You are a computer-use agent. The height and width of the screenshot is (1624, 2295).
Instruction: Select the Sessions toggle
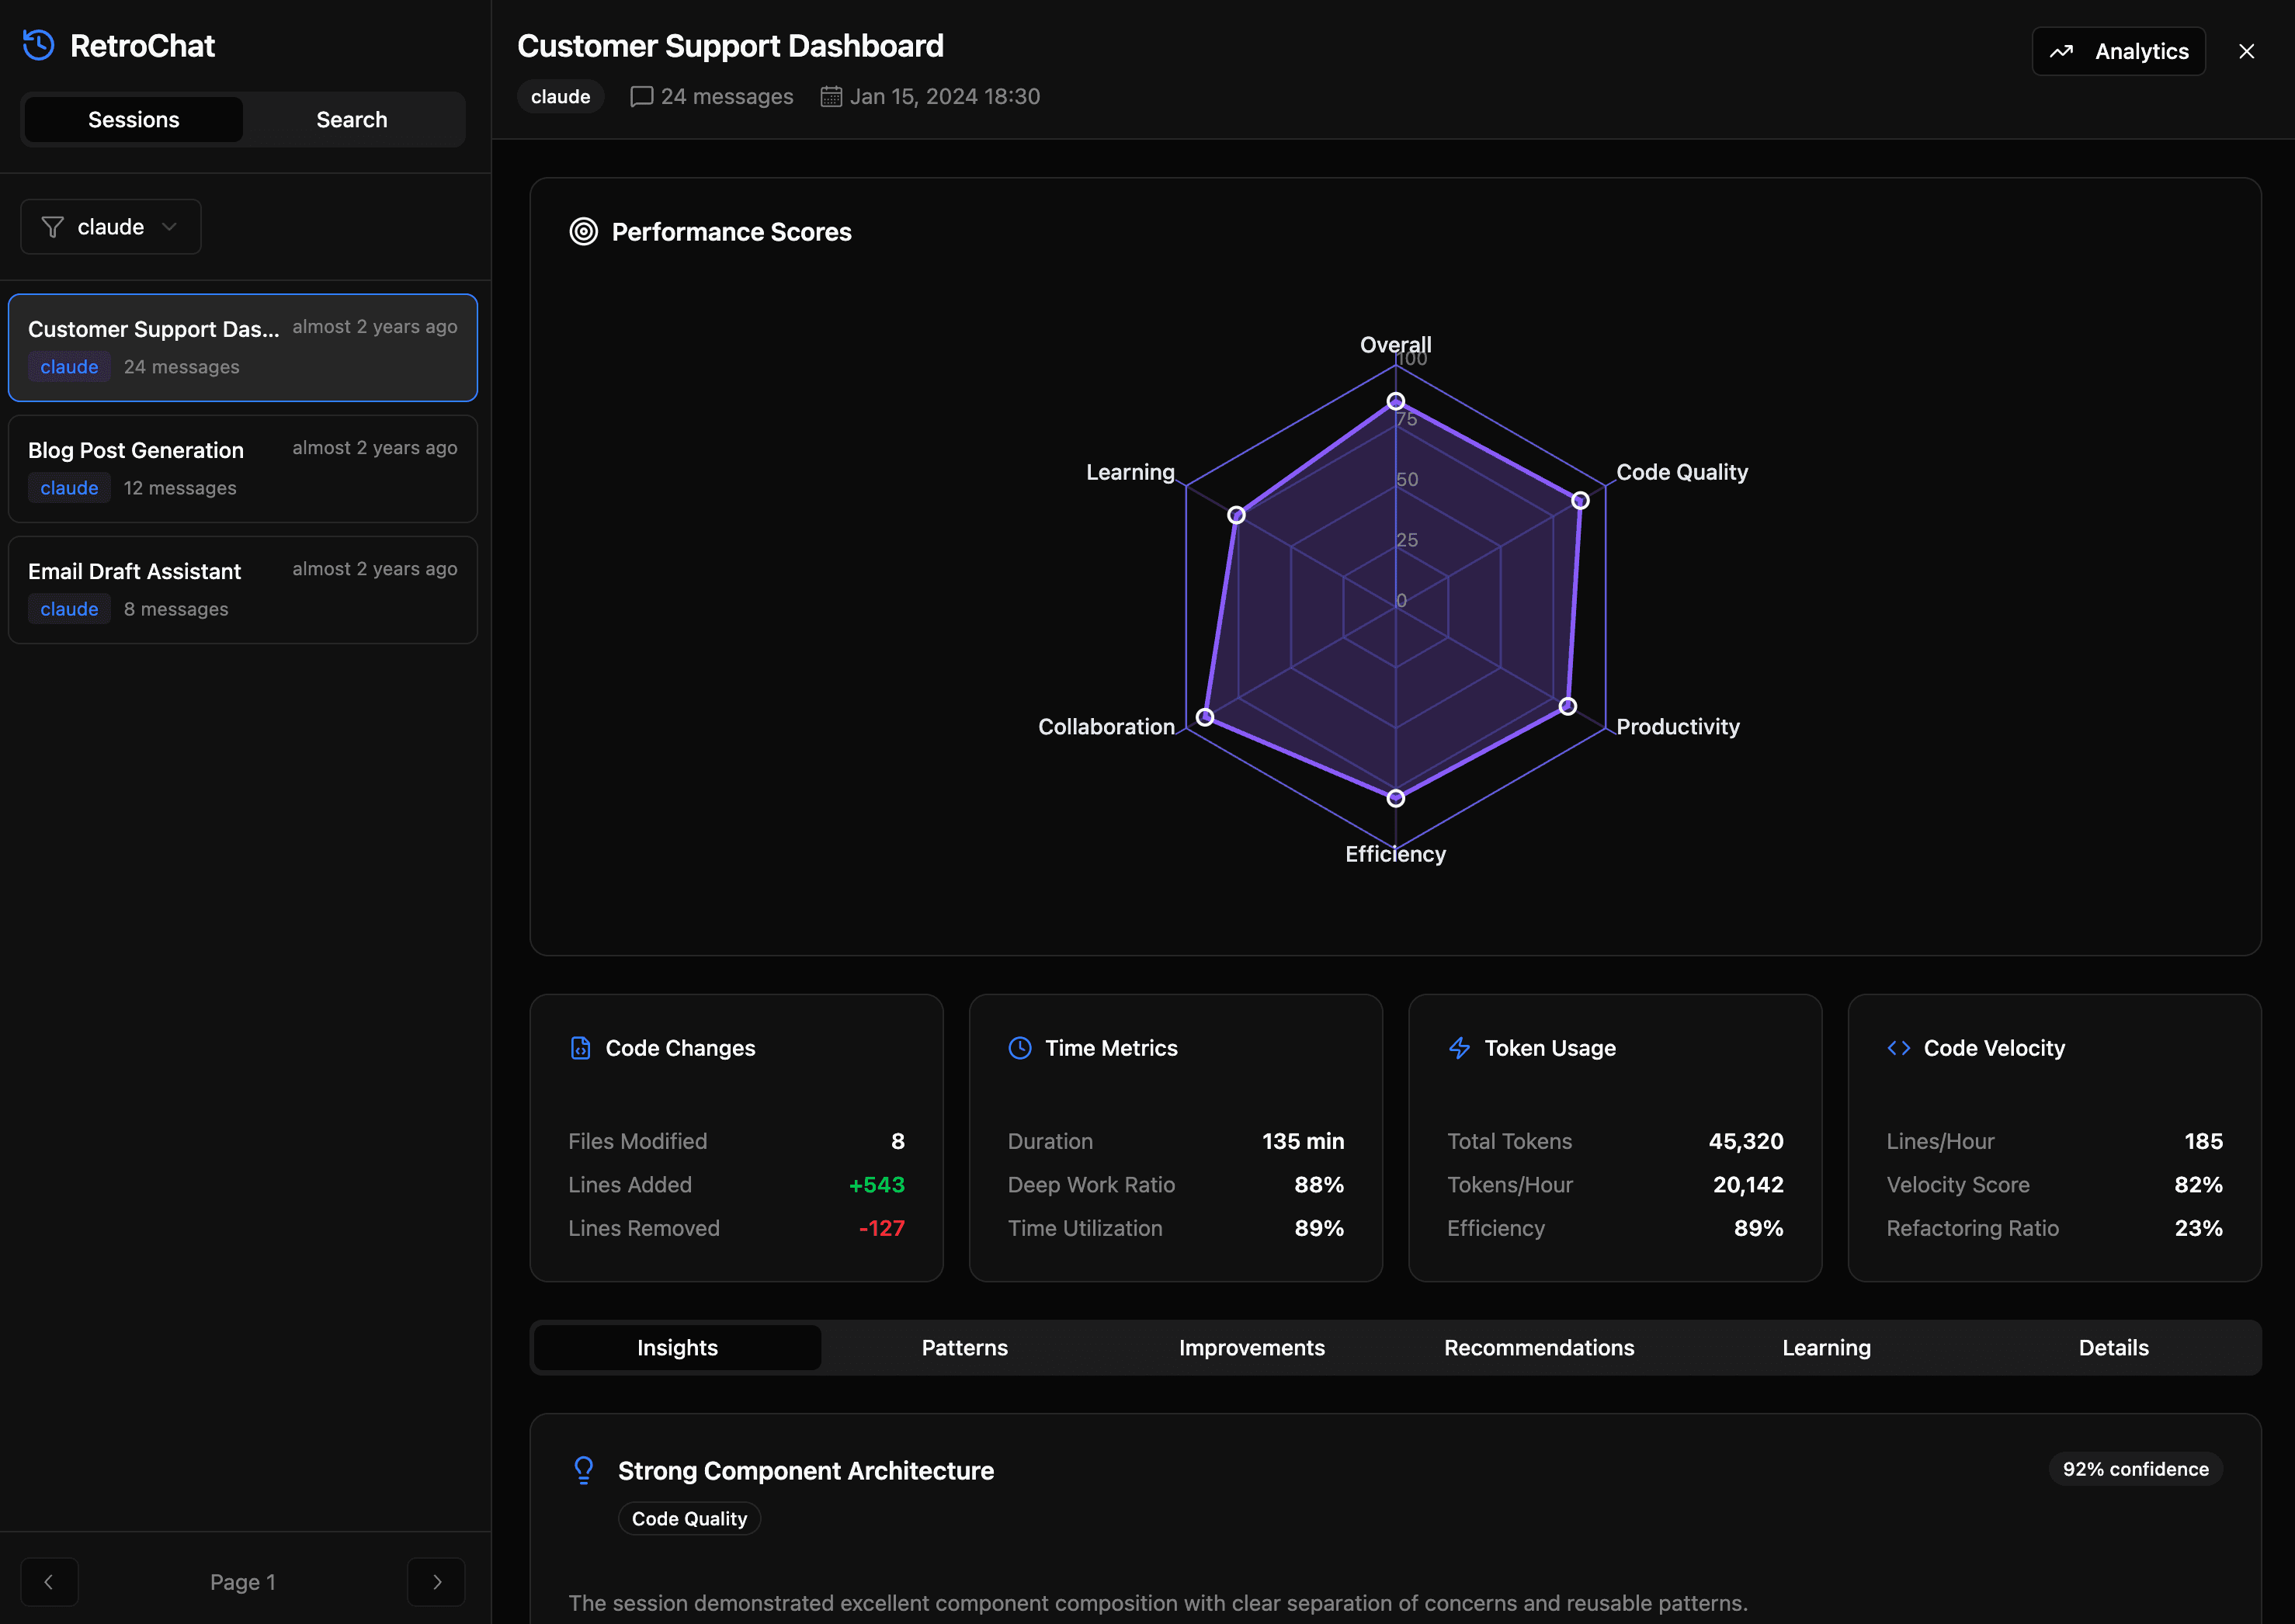pyautogui.click(x=134, y=120)
